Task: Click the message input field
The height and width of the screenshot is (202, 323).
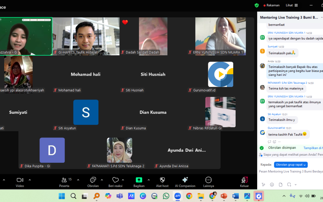Action: tap(291, 171)
